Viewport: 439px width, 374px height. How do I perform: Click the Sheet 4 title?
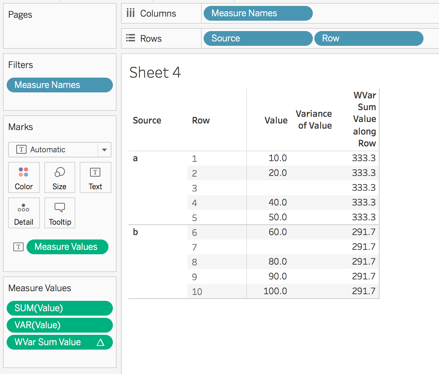tap(155, 72)
